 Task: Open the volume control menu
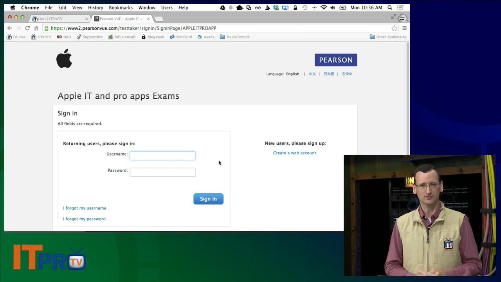(x=333, y=7)
